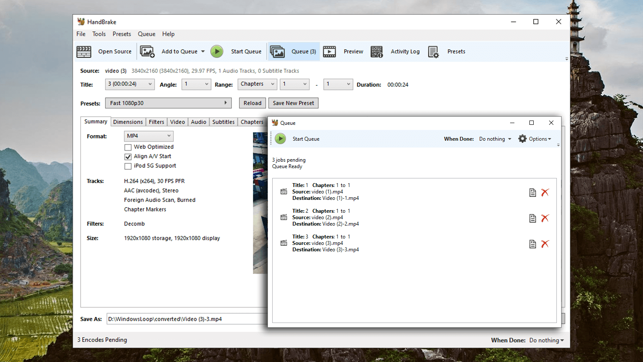This screenshot has height=362, width=643.
Task: Click the HandBrake logo in Queue window title bar
Action: point(275,123)
